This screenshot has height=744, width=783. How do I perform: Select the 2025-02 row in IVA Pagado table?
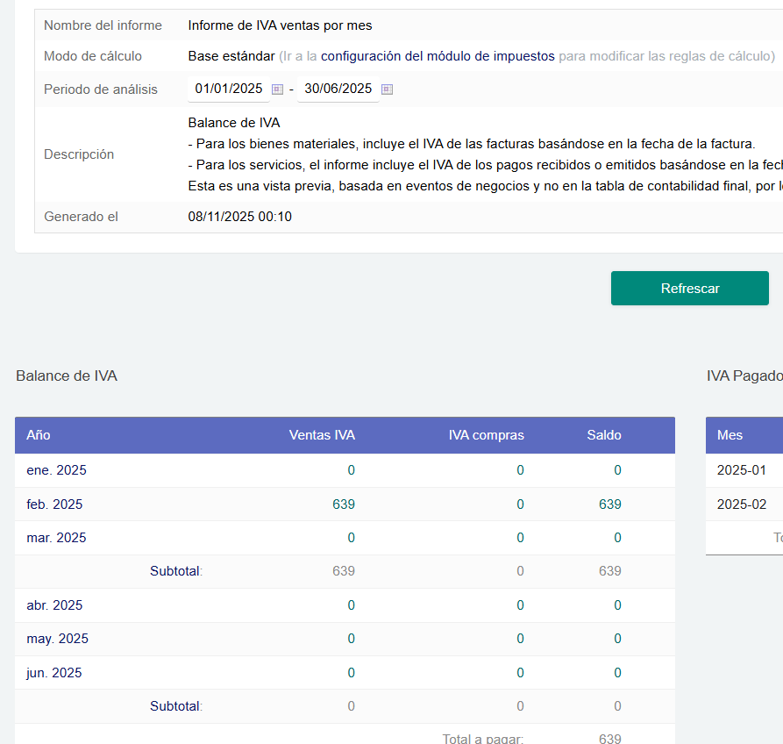coord(741,504)
